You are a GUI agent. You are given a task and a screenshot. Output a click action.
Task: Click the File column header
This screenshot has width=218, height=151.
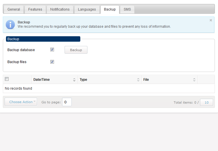point(170,80)
